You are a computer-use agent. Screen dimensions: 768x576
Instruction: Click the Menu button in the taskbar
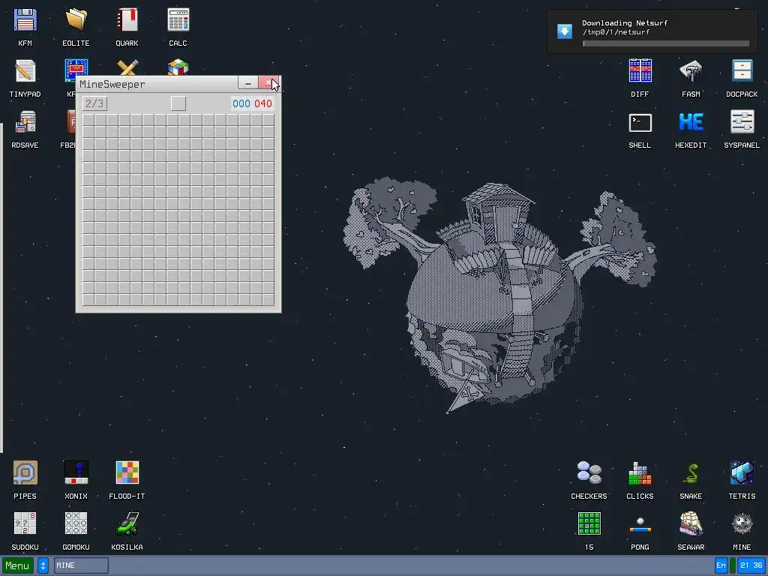click(x=18, y=565)
